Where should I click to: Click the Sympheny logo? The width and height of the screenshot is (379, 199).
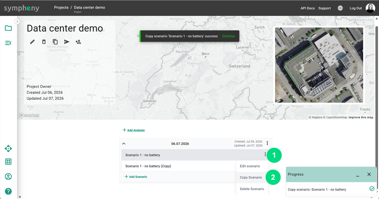(x=21, y=8)
